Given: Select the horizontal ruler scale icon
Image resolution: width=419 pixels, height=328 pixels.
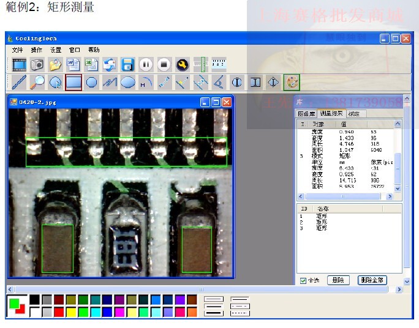Looking at the screenshot, I should [219, 64].
